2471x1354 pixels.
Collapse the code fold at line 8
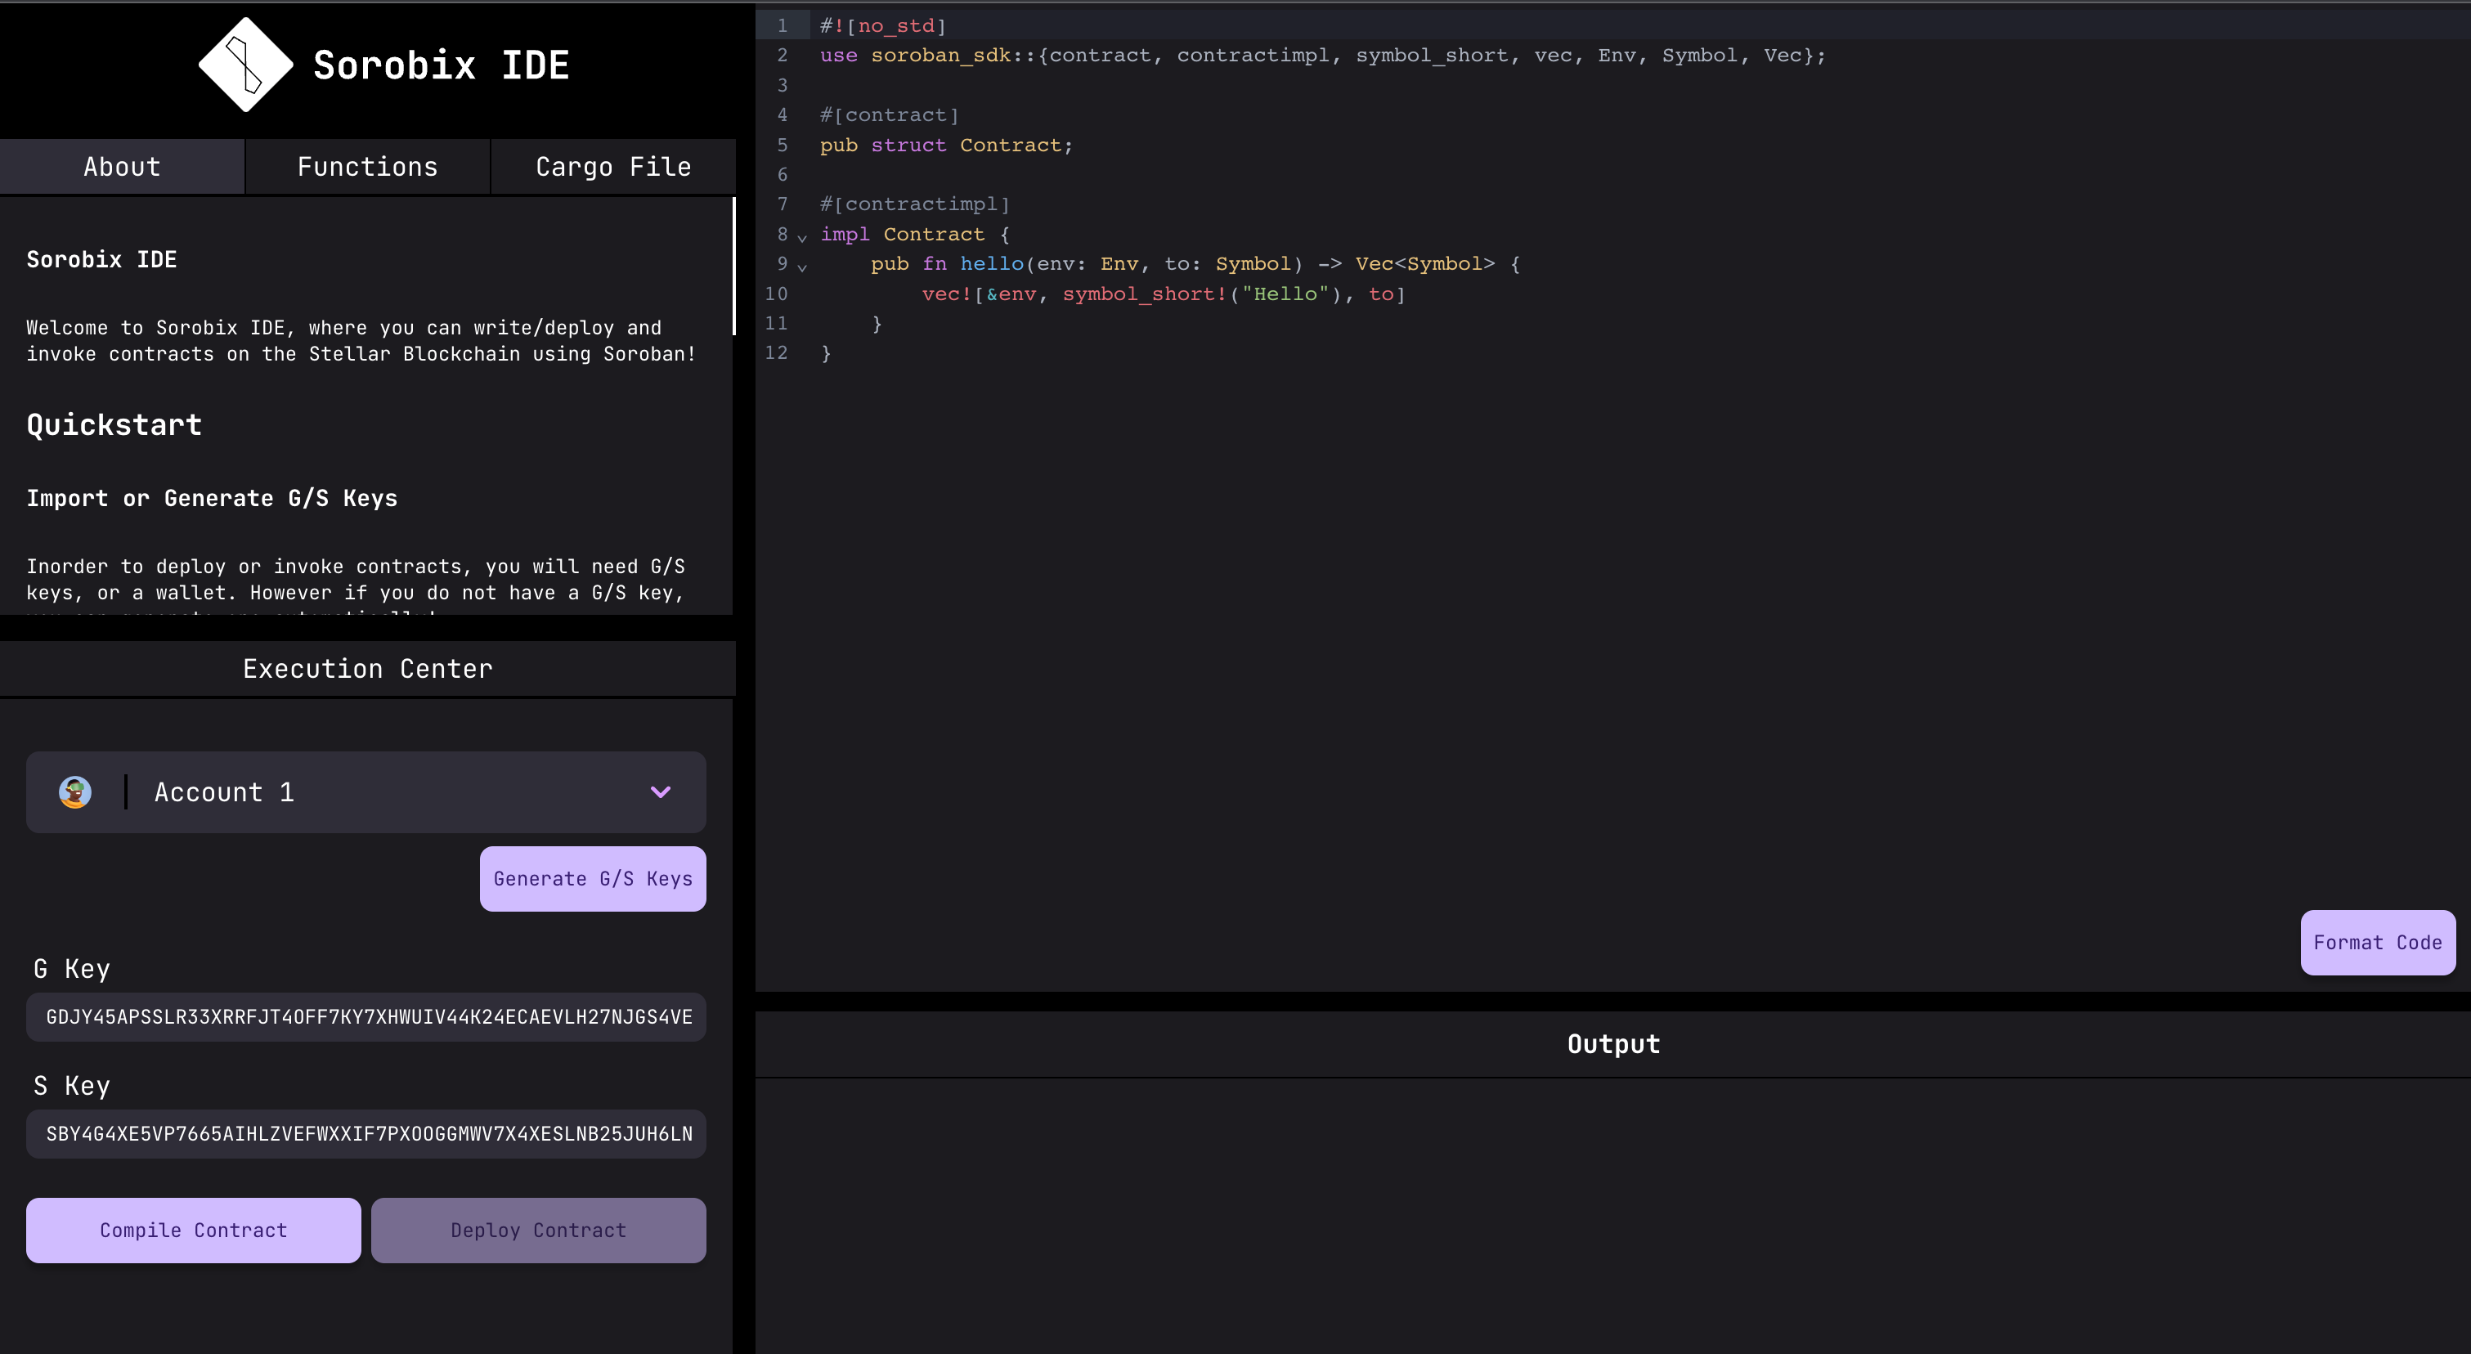coord(803,237)
